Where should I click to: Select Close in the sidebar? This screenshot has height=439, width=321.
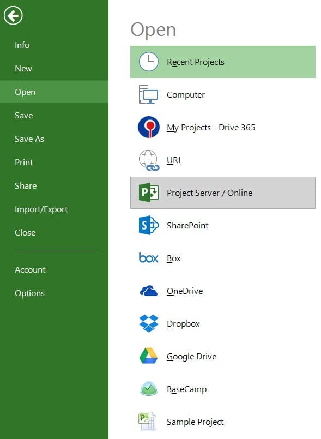pyautogui.click(x=25, y=233)
